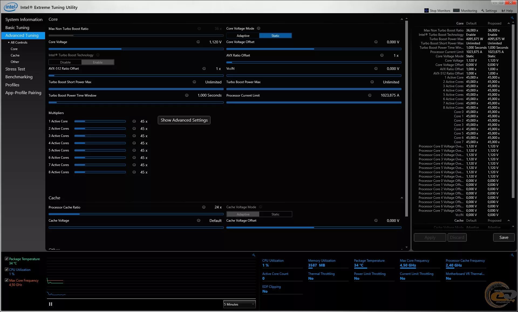This screenshot has height=312, width=518.
Task: Click Stop Monitors in the top toolbar
Action: [437, 11]
